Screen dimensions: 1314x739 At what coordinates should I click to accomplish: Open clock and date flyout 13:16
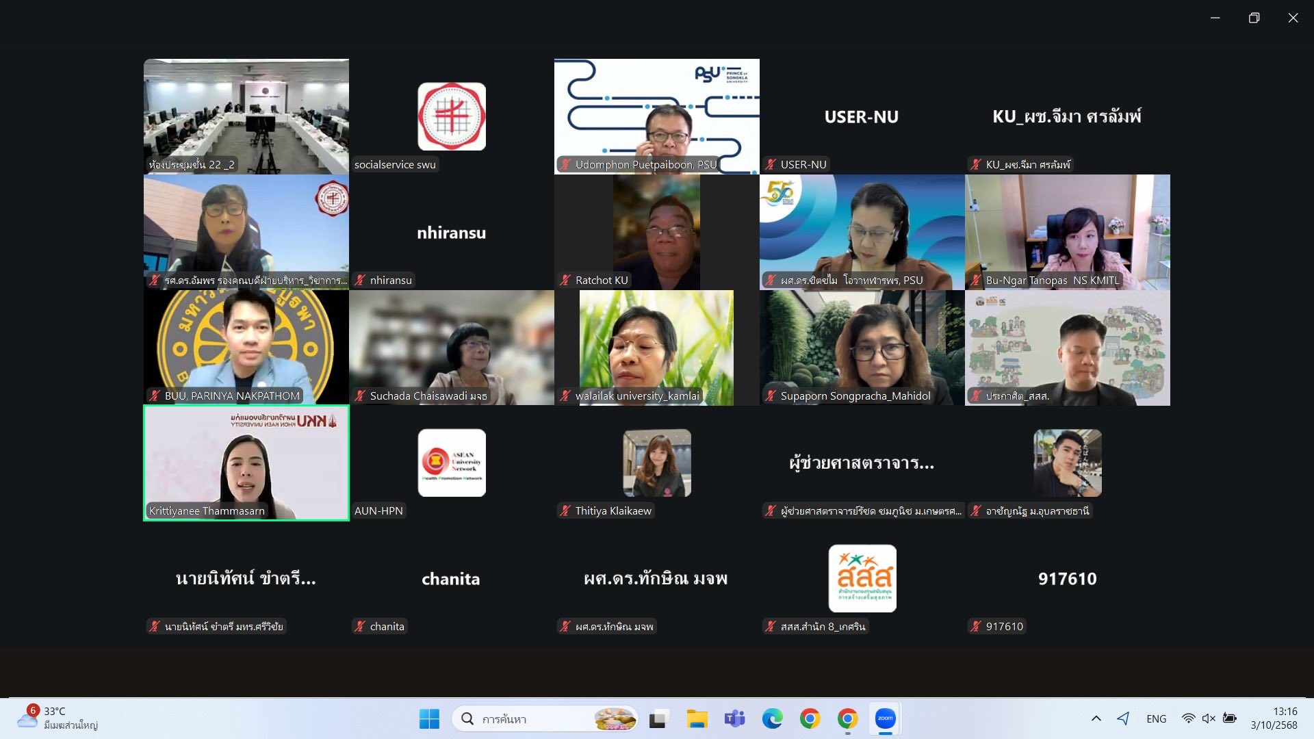tap(1274, 718)
